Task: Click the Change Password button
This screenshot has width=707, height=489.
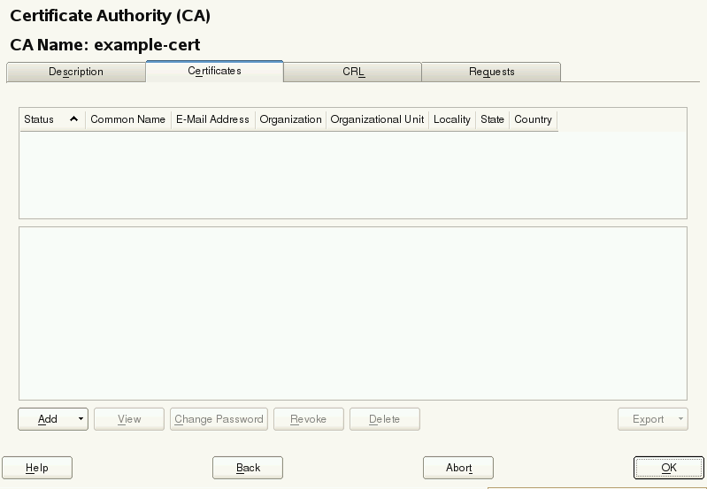Action: pyautogui.click(x=219, y=419)
